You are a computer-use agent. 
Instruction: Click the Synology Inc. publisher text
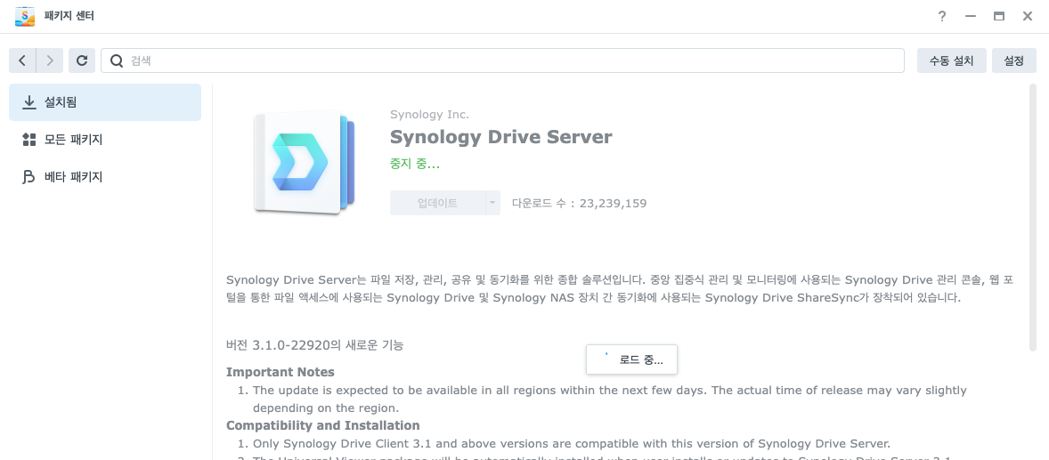pos(429,114)
